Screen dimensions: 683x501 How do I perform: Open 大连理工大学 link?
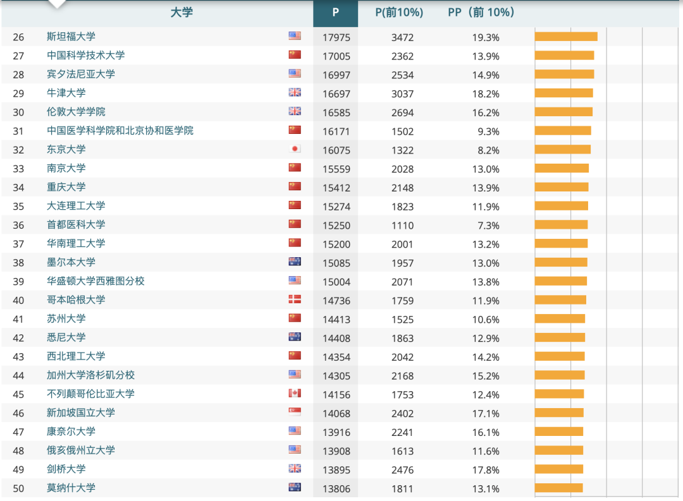click(77, 206)
